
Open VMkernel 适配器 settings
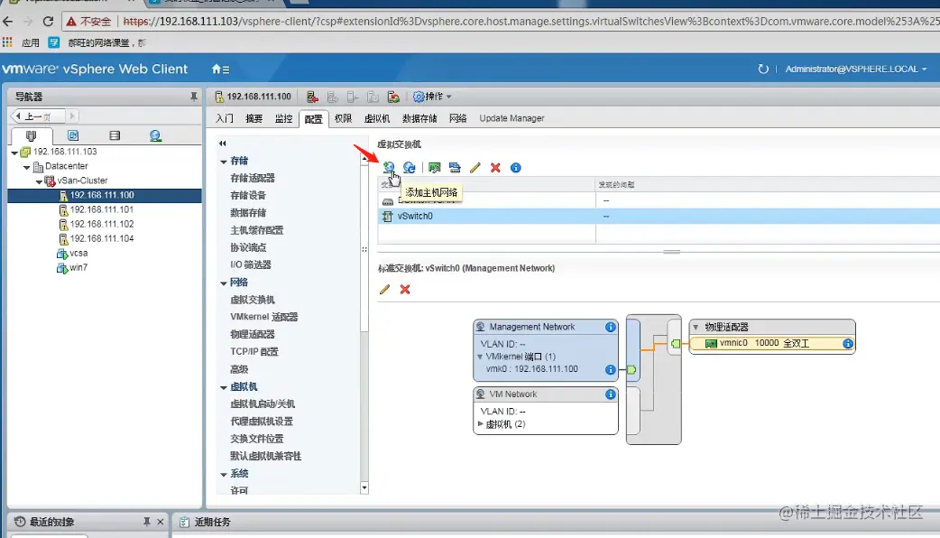tap(264, 317)
